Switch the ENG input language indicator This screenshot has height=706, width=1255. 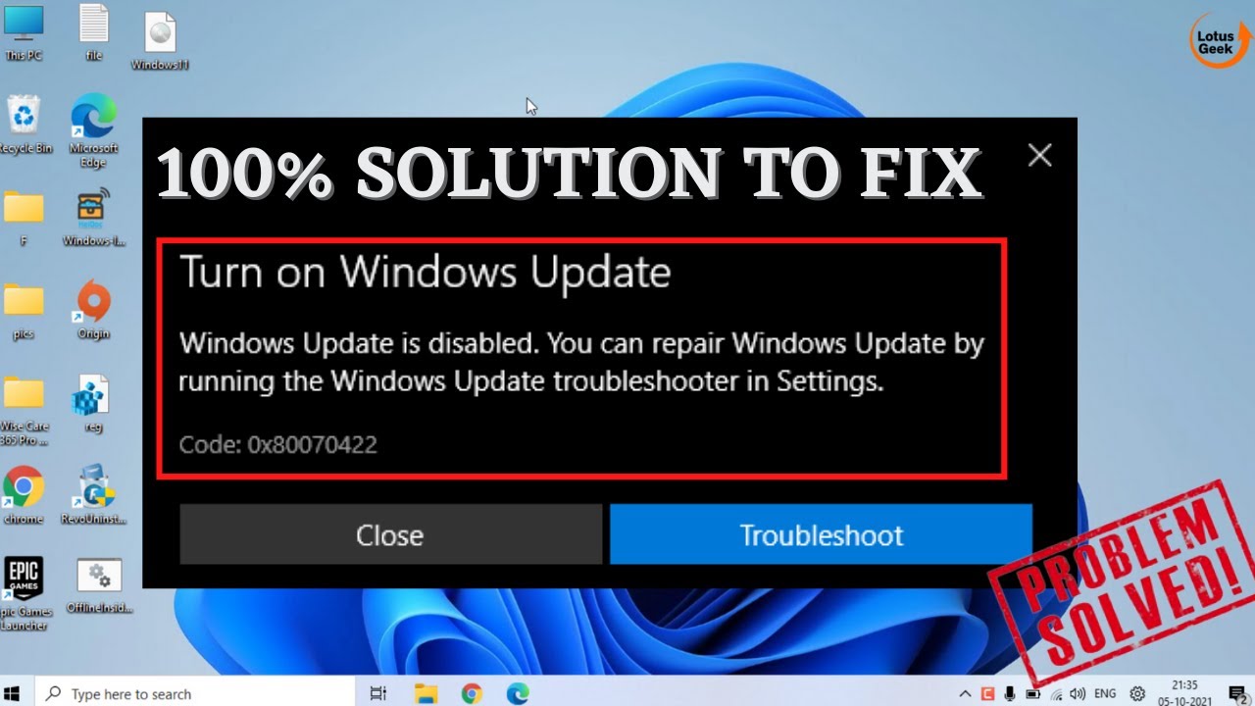click(1105, 693)
